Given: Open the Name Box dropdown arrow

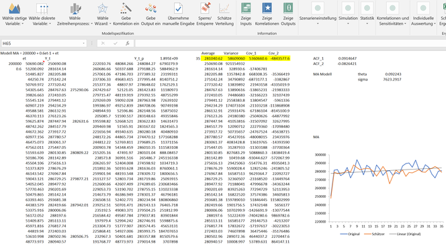Looking at the screenshot, I should pos(83,44).
